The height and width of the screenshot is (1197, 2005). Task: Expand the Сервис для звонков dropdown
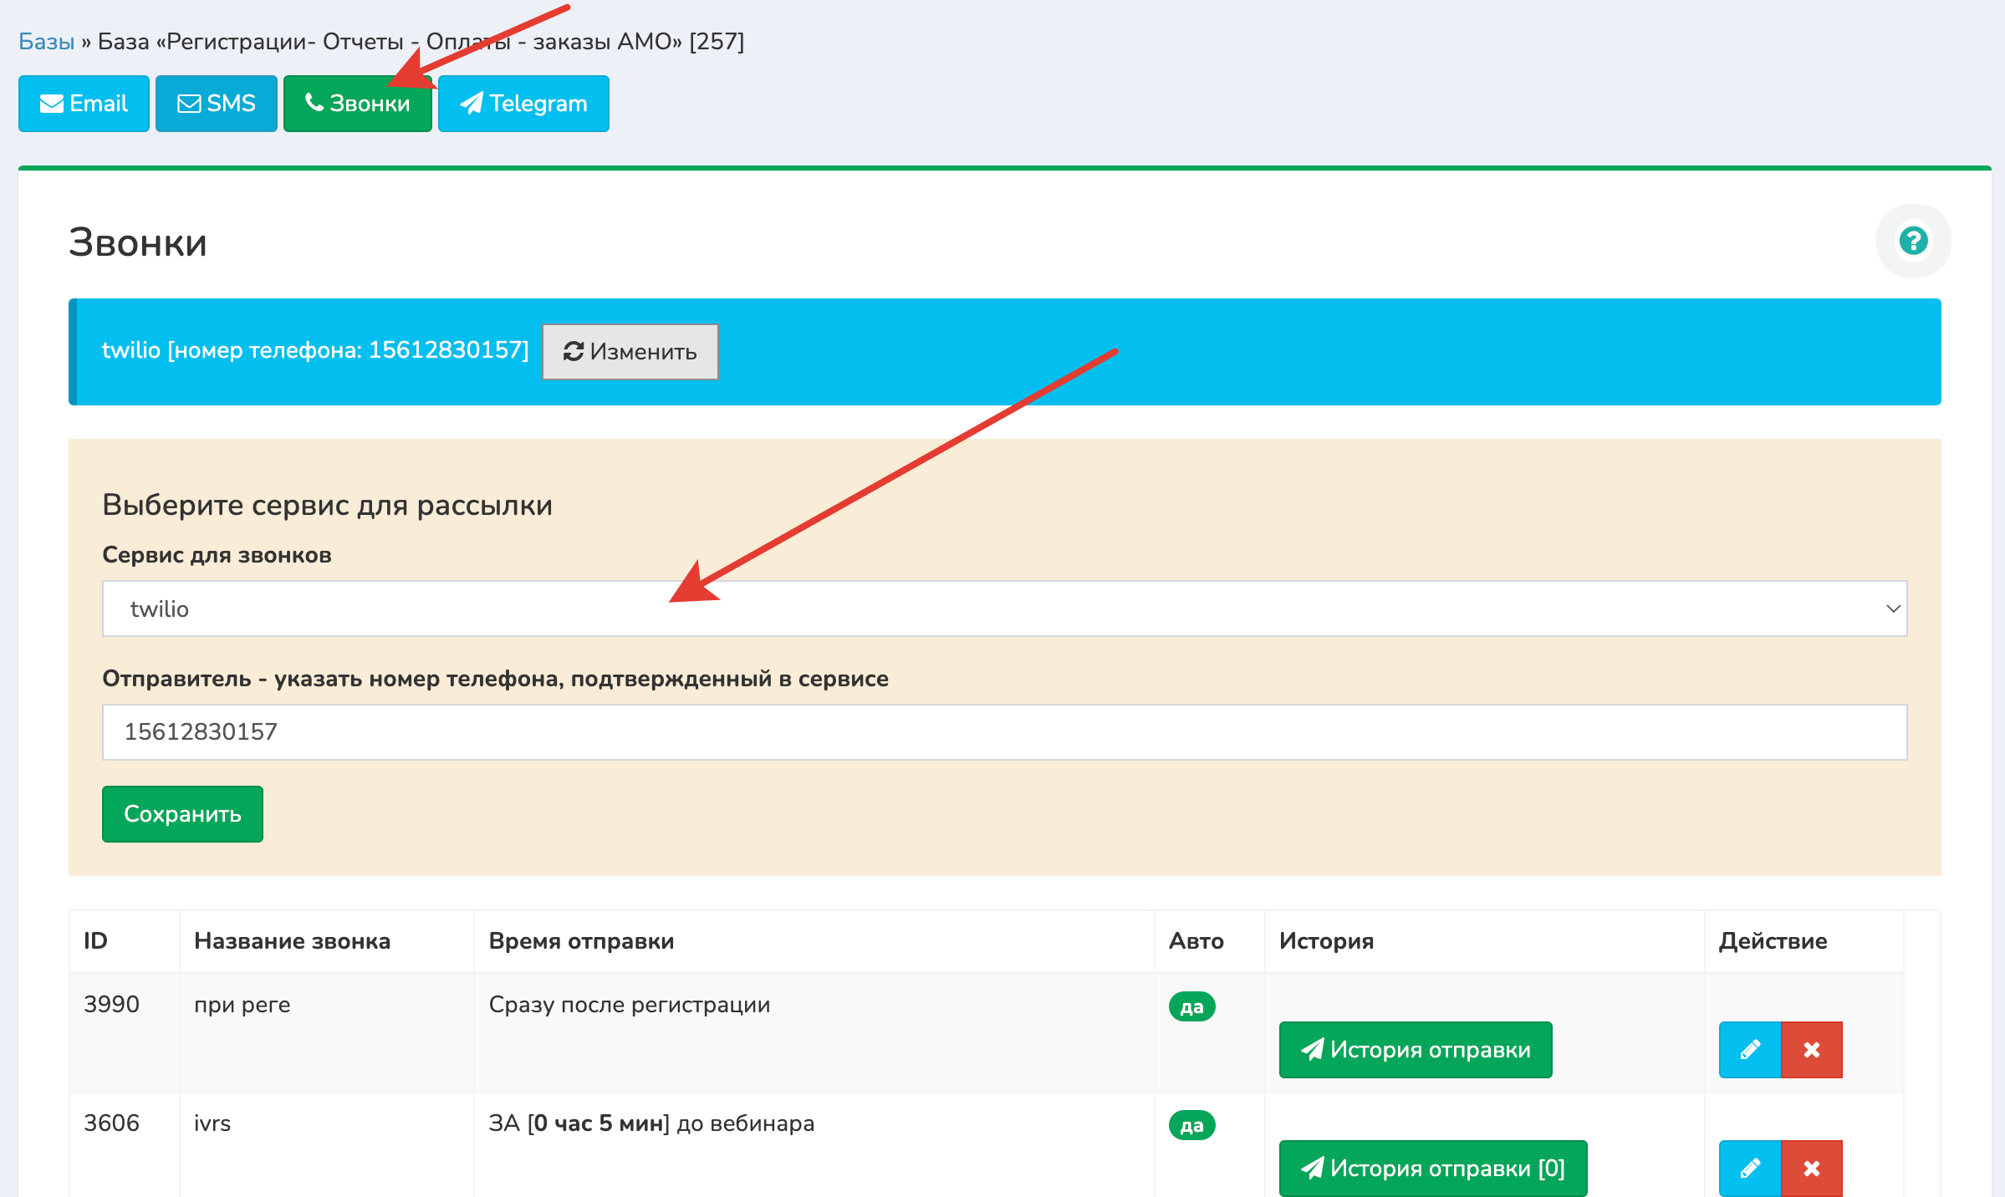coord(1003,609)
